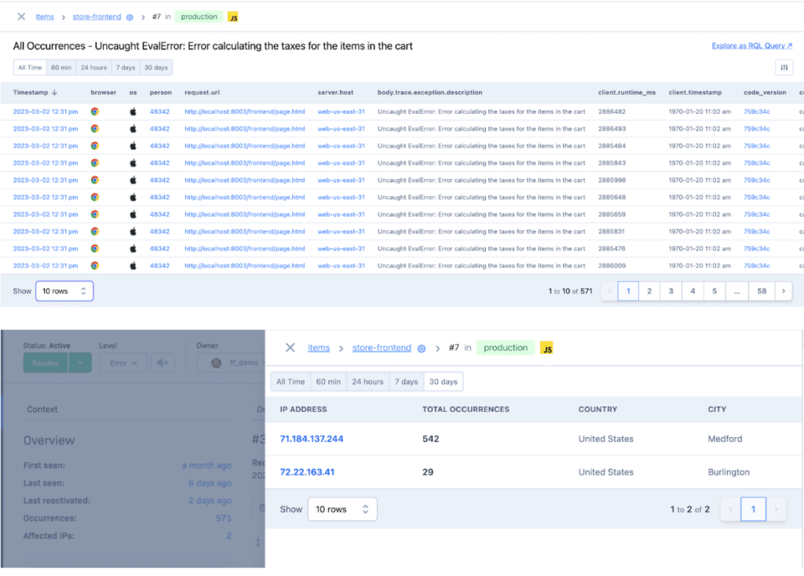Open the Explore as RQL Query link
Screen dimensions: 804x576
[751, 46]
